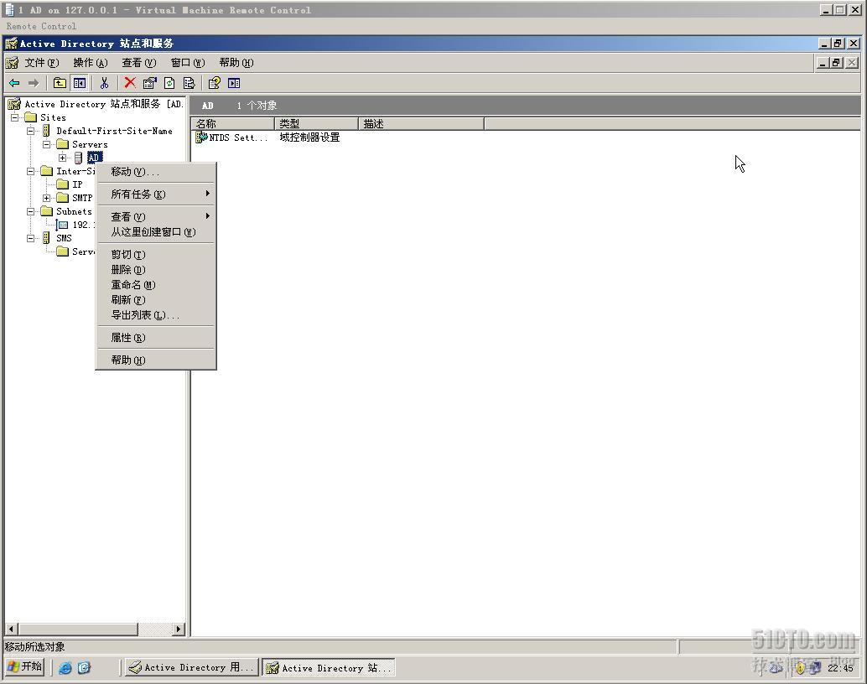Toggle the action pane icon
This screenshot has width=867, height=684.
tap(234, 83)
